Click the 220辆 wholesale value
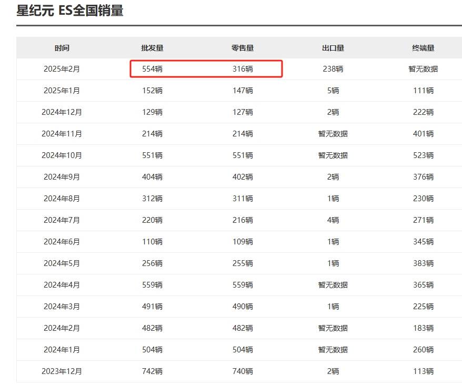Screen dimensions: 462x384 (x=152, y=220)
